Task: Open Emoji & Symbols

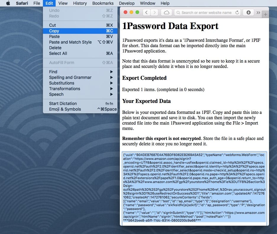Action: coord(80,109)
